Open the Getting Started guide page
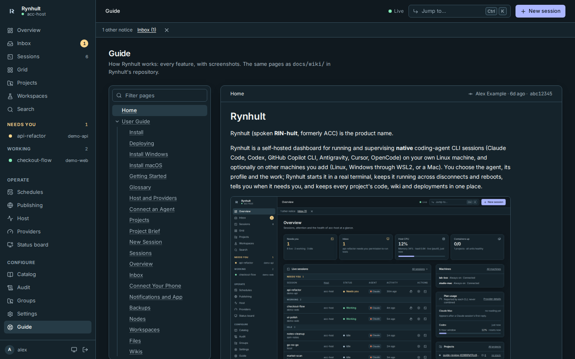Image resolution: width=575 pixels, height=359 pixels. [148, 176]
